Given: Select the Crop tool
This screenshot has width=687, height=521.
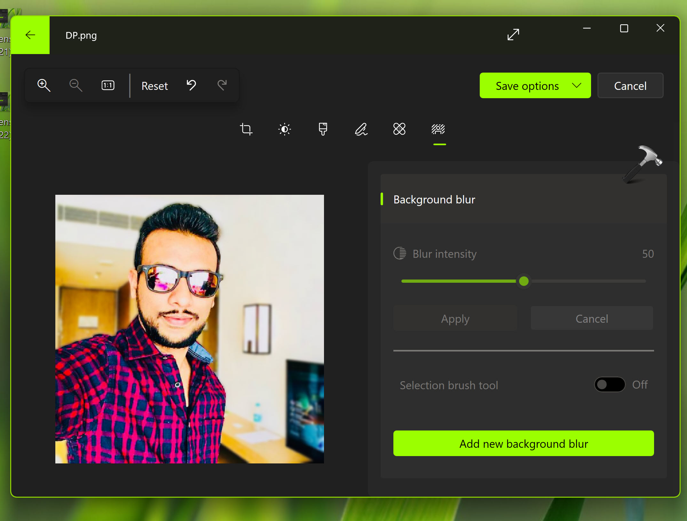Looking at the screenshot, I should [x=246, y=129].
